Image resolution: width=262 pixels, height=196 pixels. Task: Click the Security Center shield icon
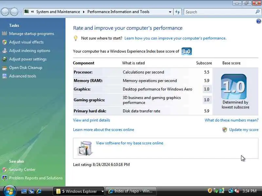click(x=5, y=170)
